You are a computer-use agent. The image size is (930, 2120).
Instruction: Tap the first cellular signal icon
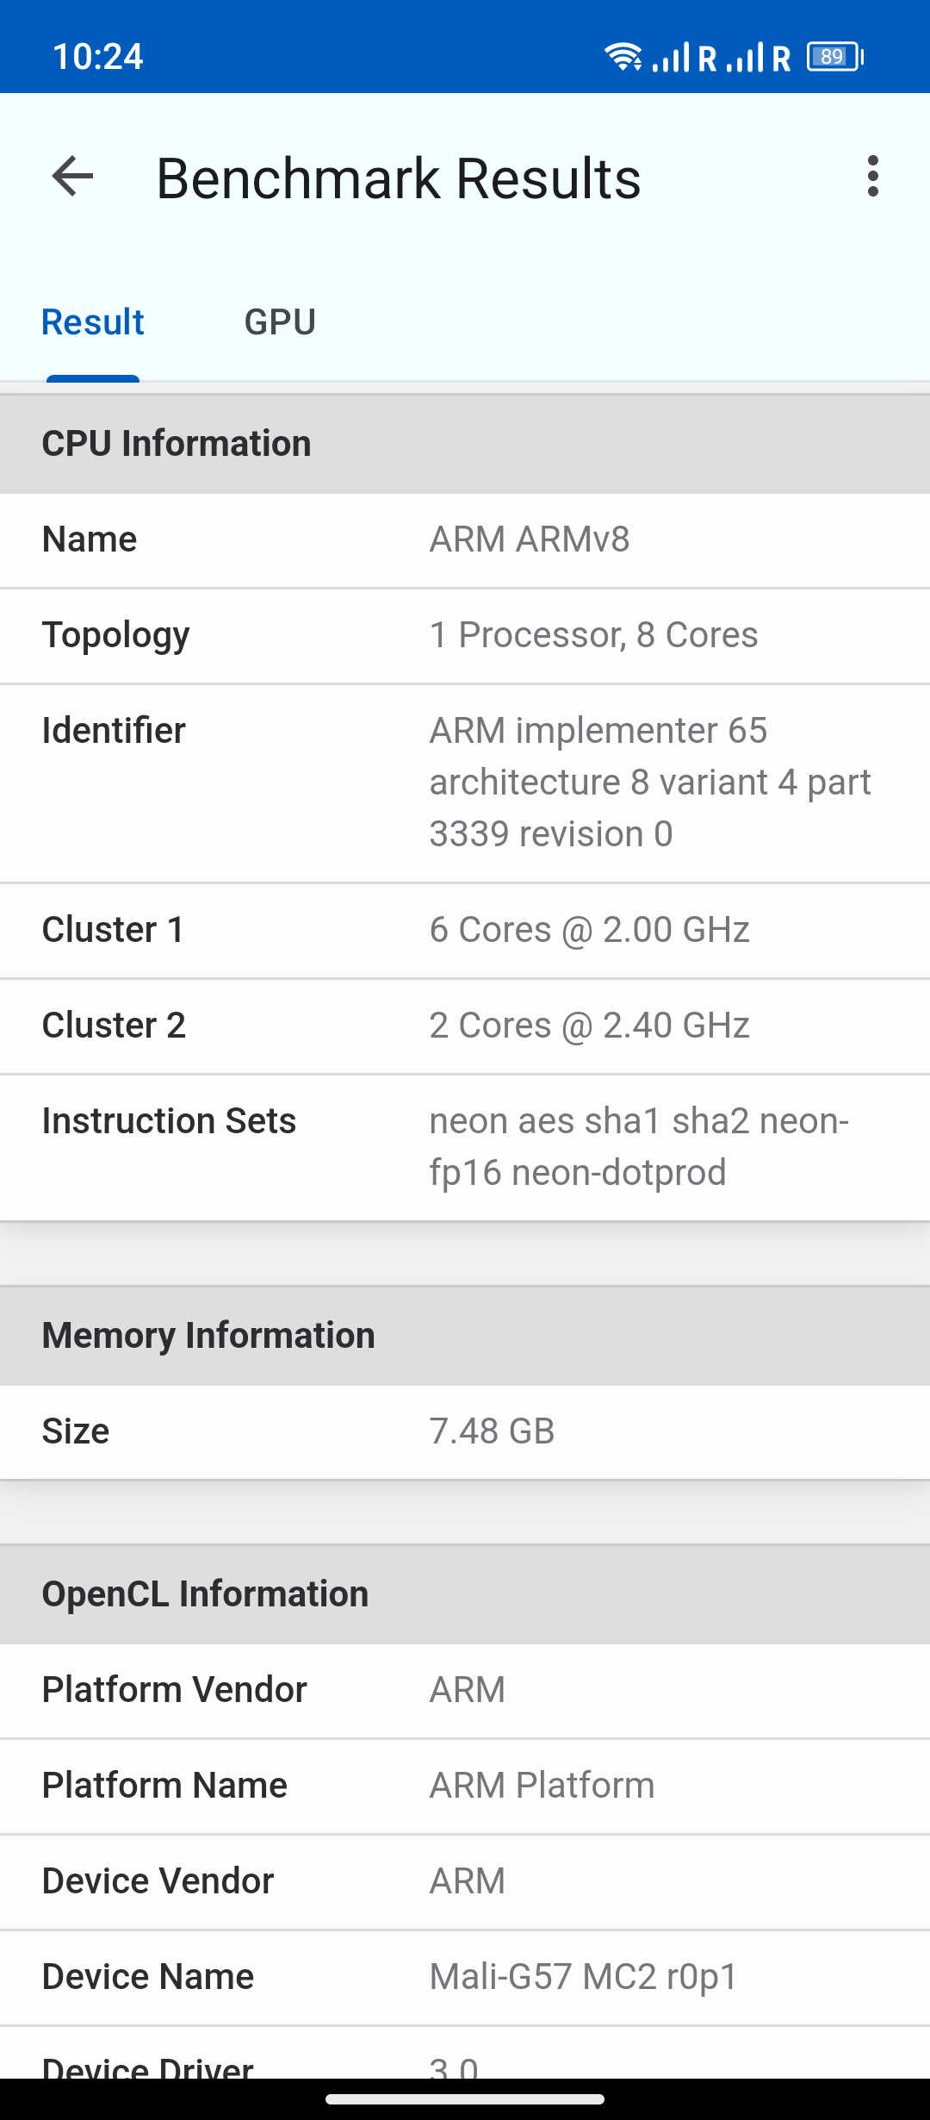(x=673, y=57)
